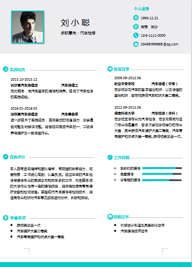Click phone number 136-1111-0000
This screenshot has height=267, width=192.
pyautogui.click(x=153, y=35)
